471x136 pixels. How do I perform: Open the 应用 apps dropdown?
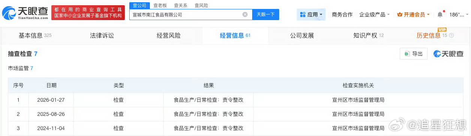tap(311, 15)
